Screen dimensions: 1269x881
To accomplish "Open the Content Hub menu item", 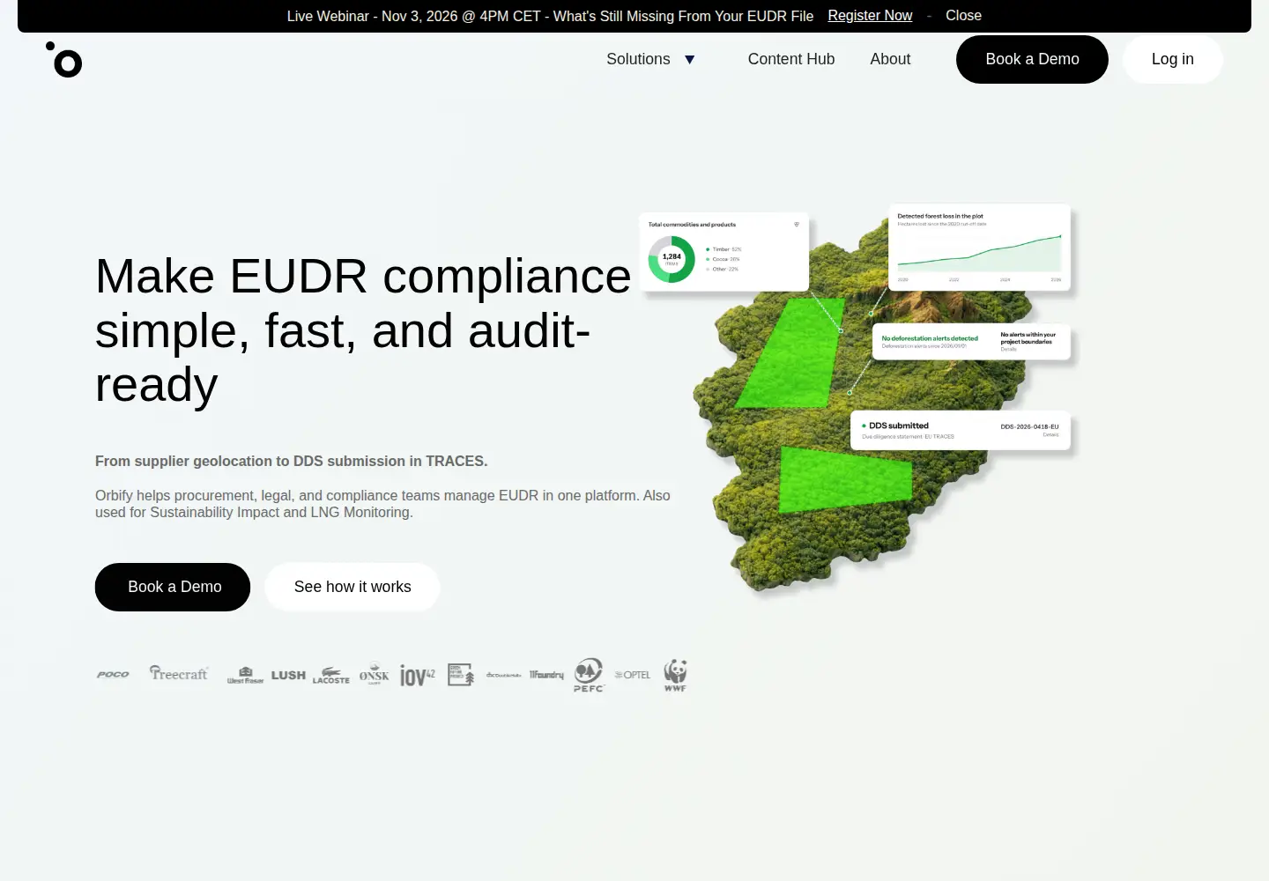I will [x=791, y=59].
